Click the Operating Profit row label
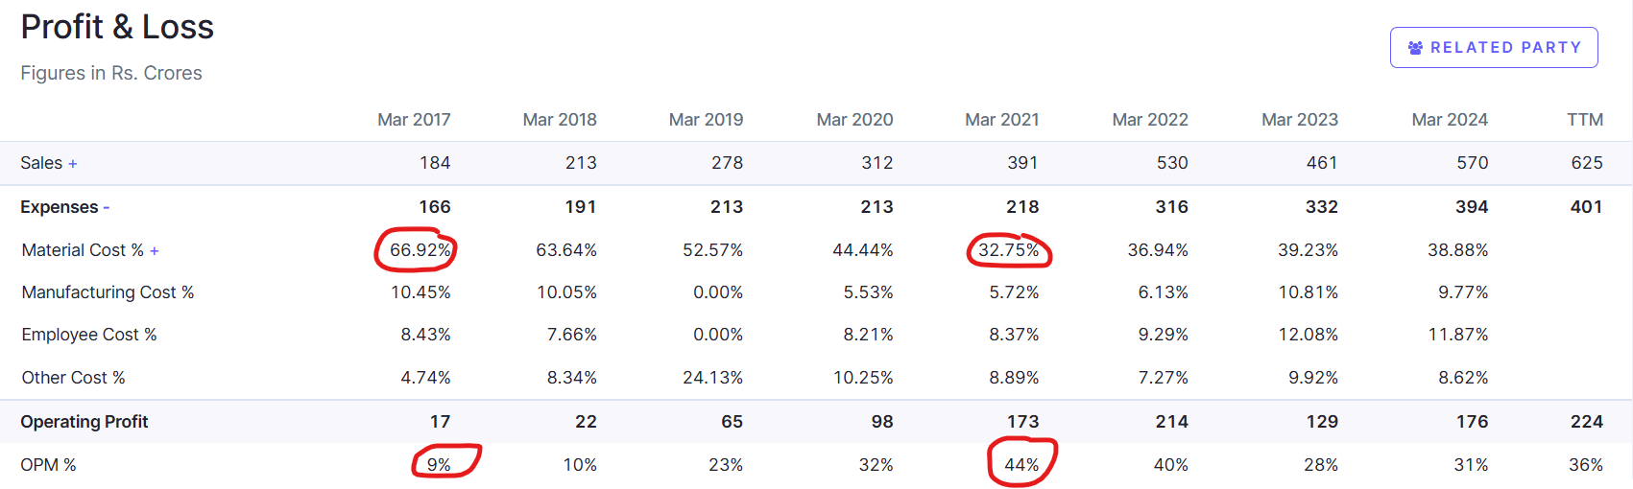The height and width of the screenshot is (489, 1633). click(x=84, y=422)
